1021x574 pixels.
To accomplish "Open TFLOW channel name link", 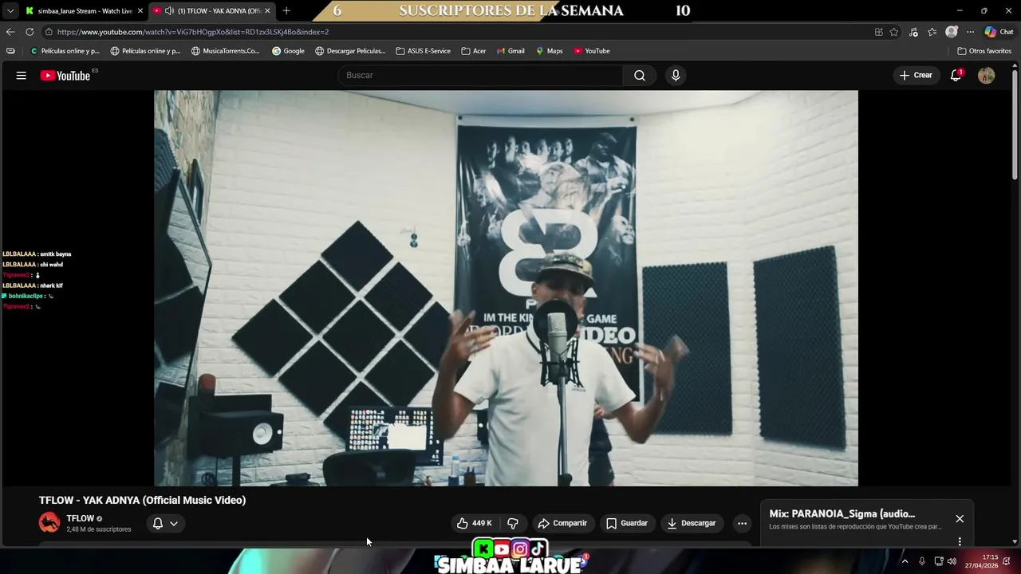I will 80,518.
